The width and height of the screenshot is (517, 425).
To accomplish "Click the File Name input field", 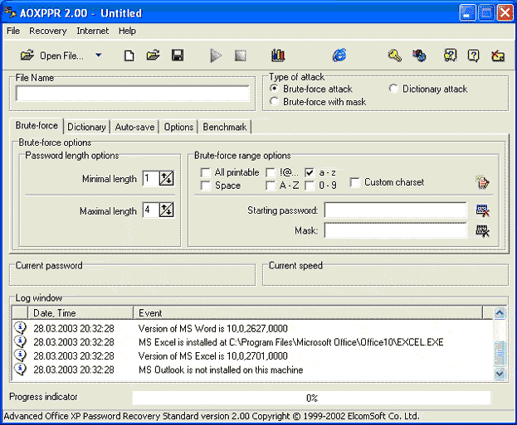I will point(133,94).
